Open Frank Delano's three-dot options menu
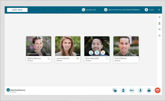This screenshot has width=166, height=101. 136,54
